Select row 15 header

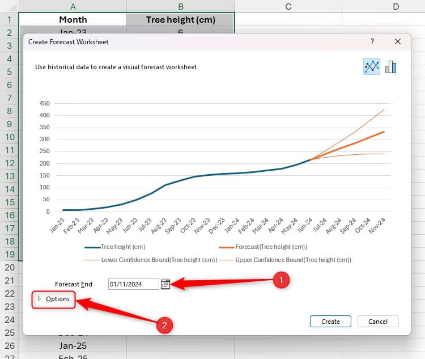pyautogui.click(x=9, y=202)
